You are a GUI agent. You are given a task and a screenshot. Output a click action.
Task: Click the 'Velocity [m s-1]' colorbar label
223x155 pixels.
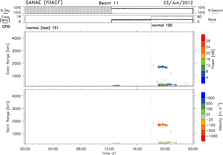(x=220, y=117)
